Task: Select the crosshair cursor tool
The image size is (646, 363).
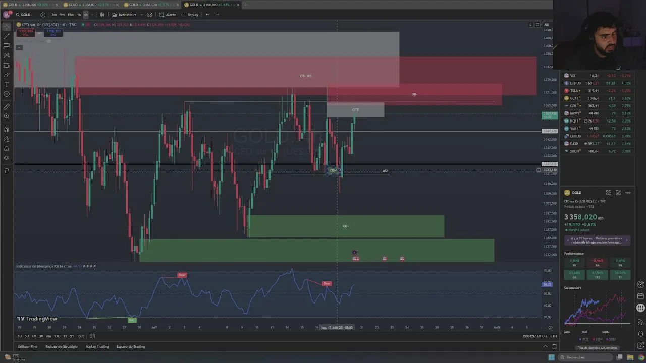Action: click(x=7, y=27)
